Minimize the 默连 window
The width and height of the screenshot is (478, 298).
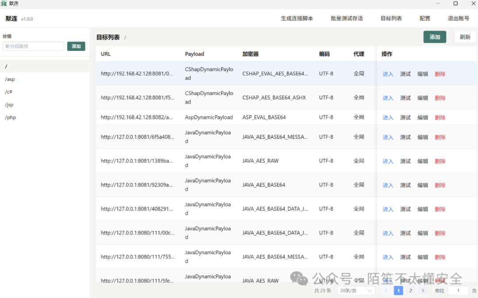438,4
